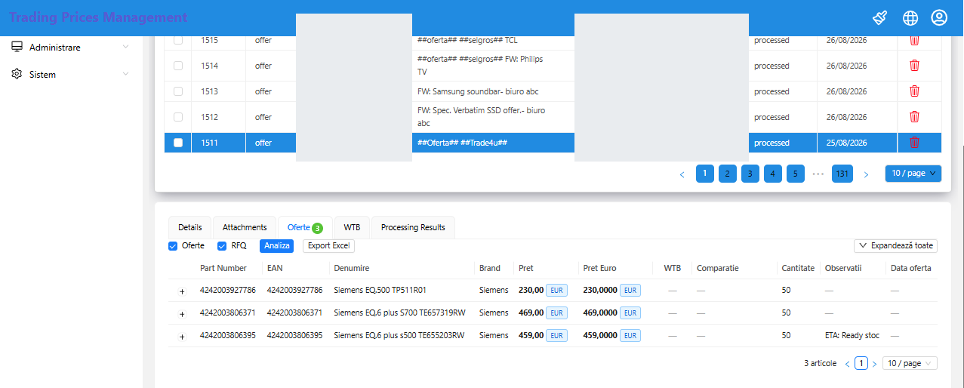Go to next page of messages table
Image resolution: width=964 pixels, height=388 pixels.
coord(866,174)
